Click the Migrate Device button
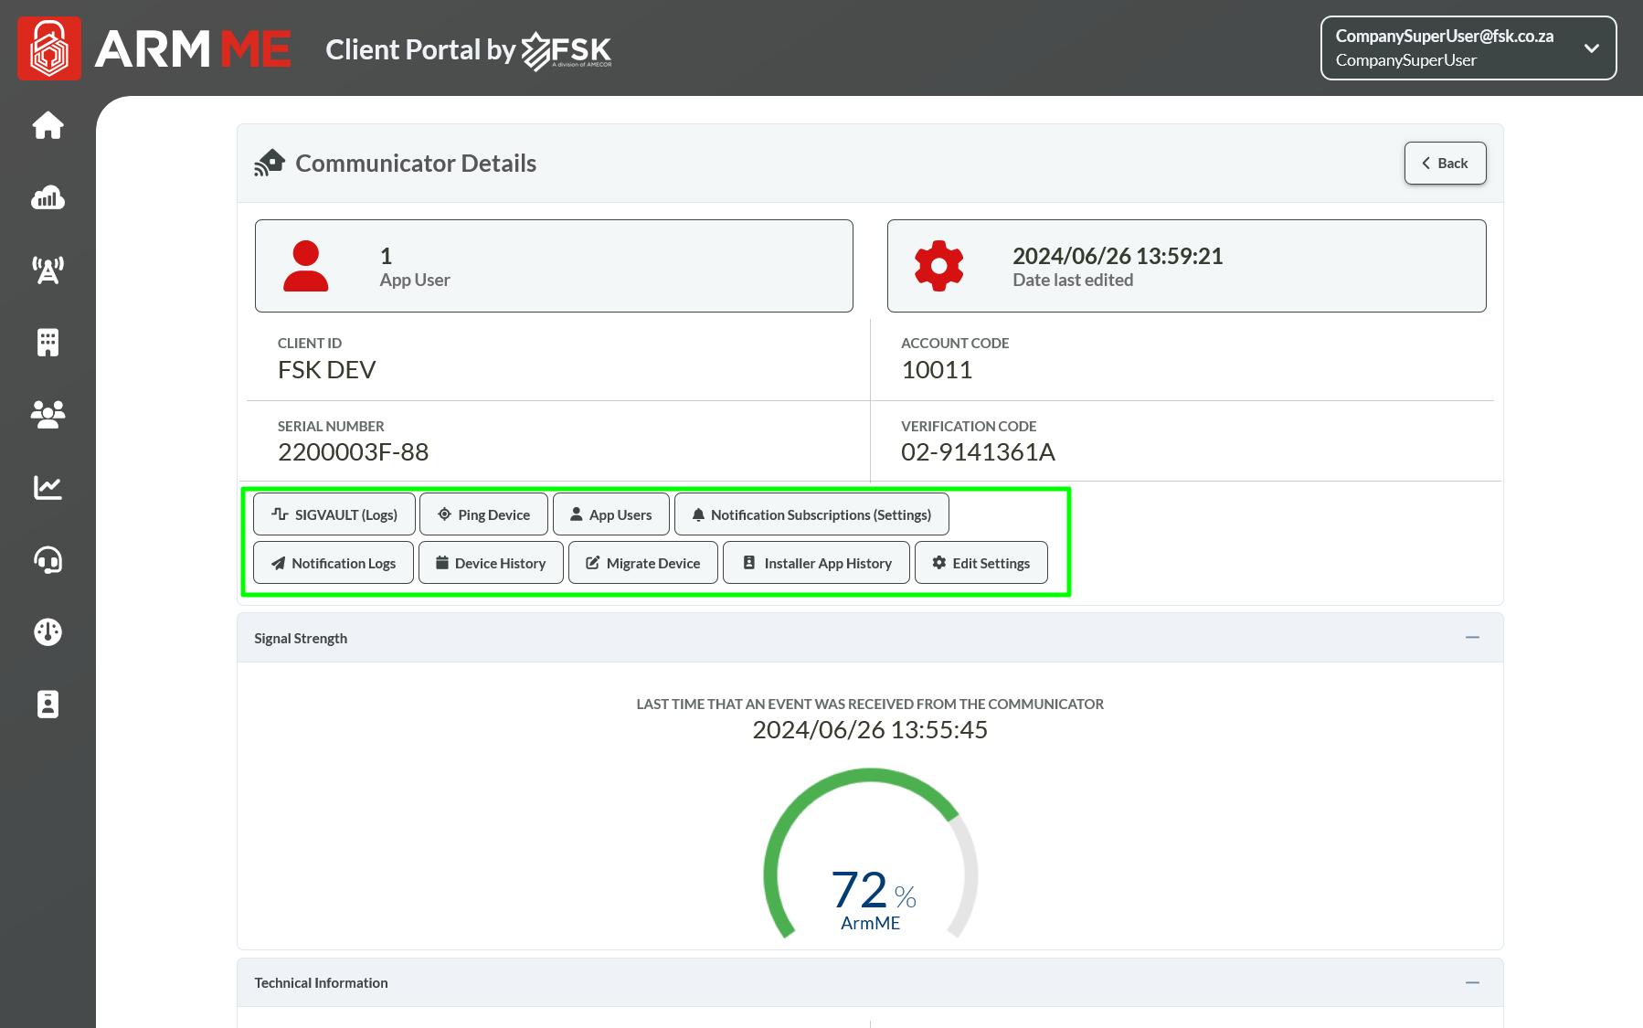1643x1028 pixels. (x=643, y=563)
